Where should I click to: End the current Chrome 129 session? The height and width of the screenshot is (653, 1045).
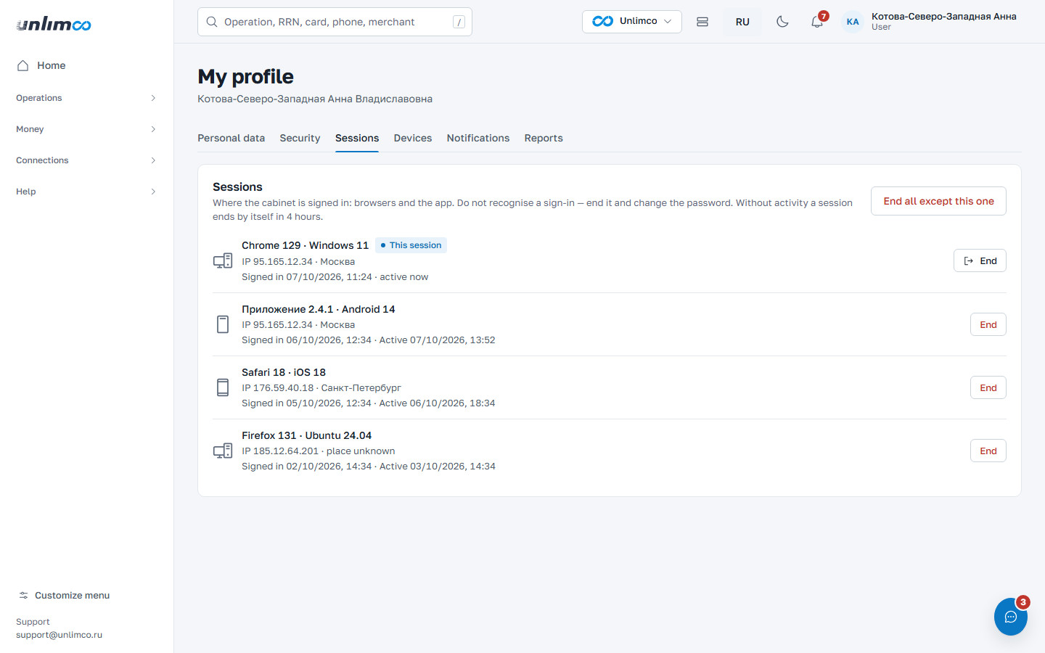coord(980,261)
